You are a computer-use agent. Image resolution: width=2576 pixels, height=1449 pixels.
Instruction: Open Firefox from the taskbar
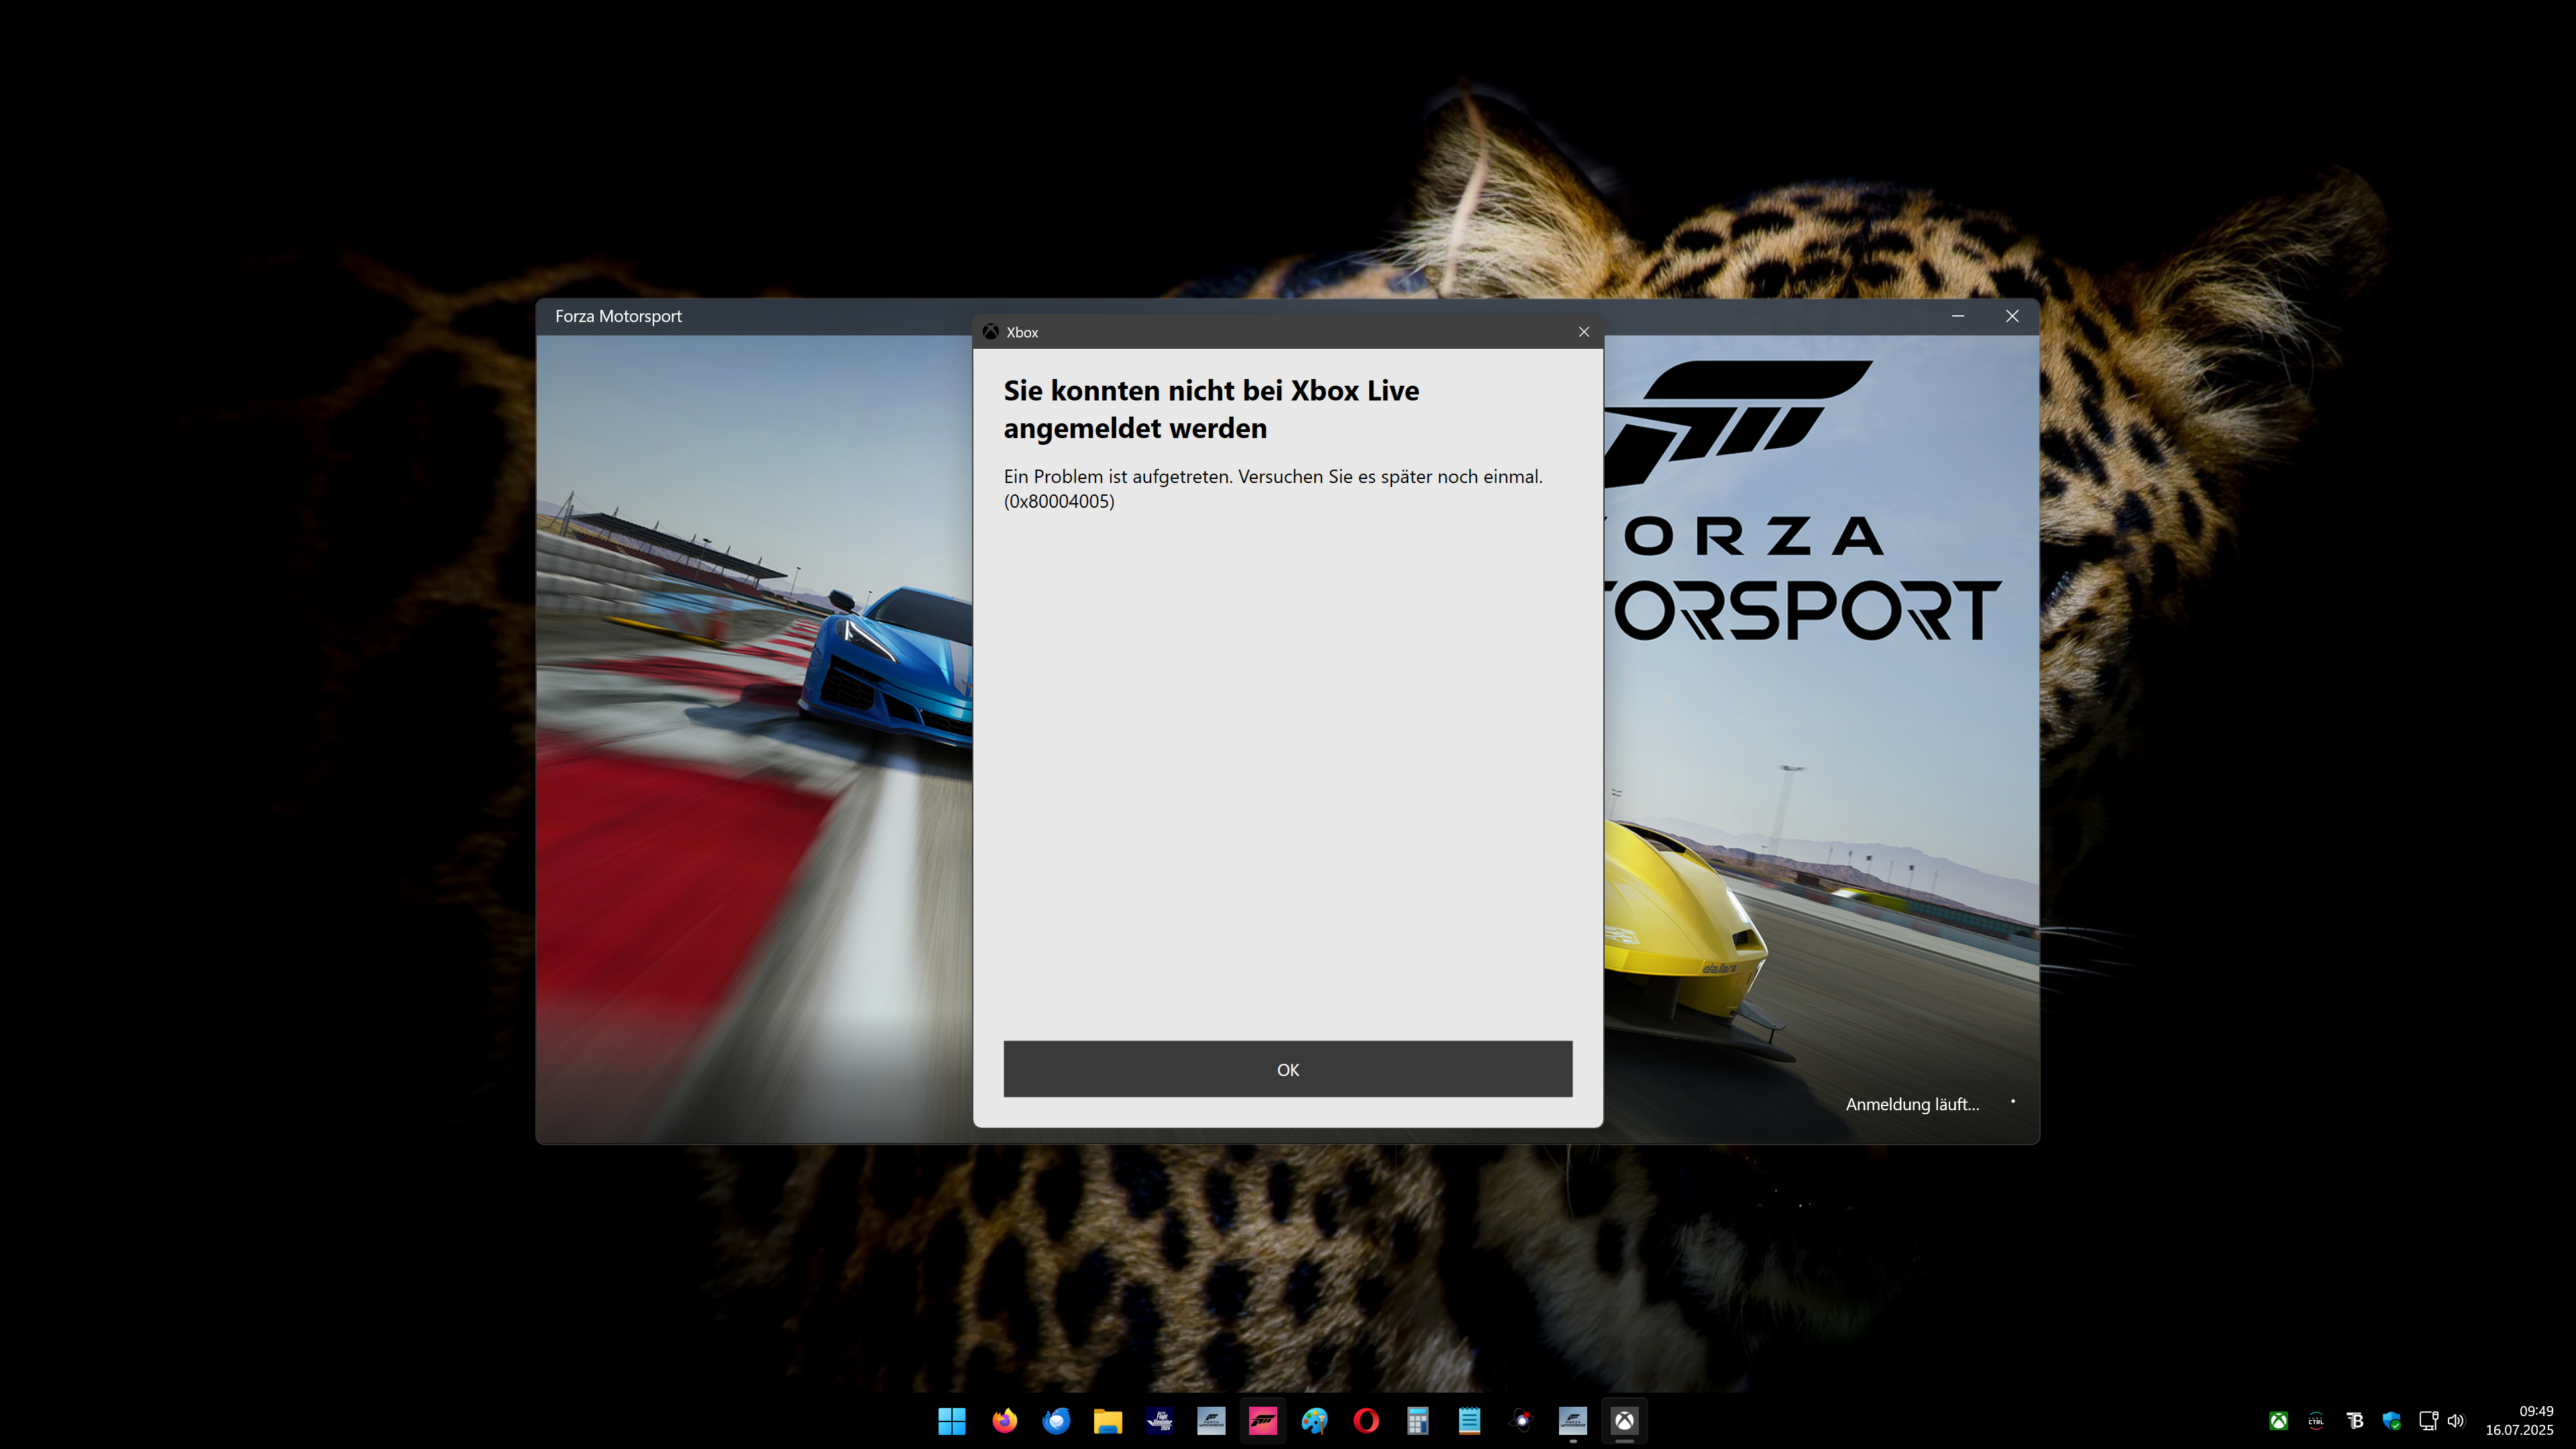pos(1004,1420)
